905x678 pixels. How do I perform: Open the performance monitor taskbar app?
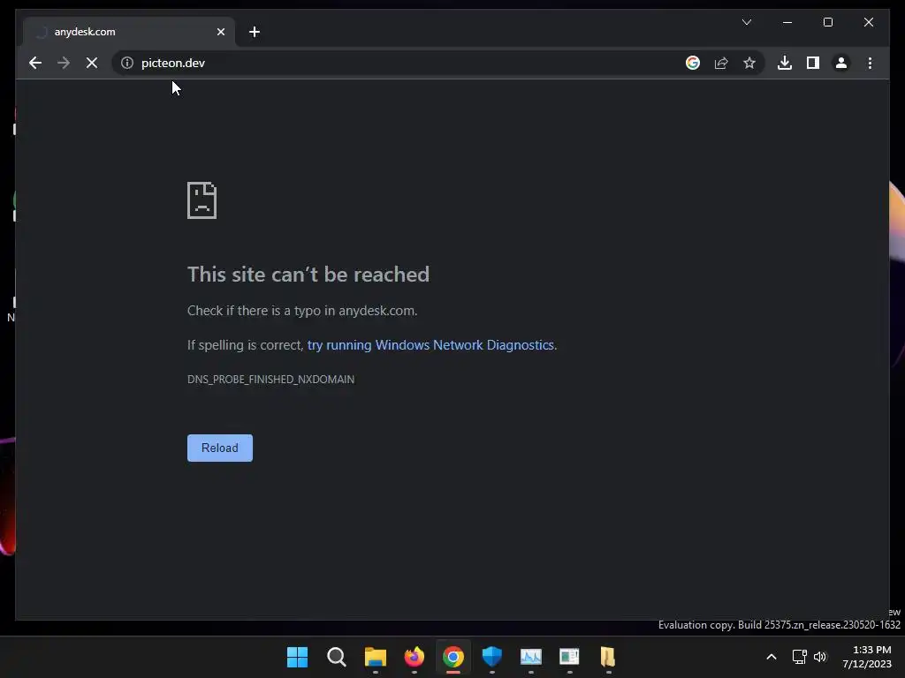[530, 657]
